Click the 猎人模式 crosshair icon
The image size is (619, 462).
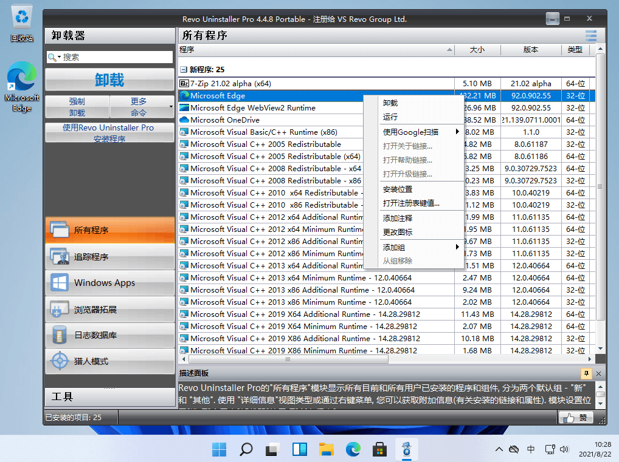(x=60, y=361)
